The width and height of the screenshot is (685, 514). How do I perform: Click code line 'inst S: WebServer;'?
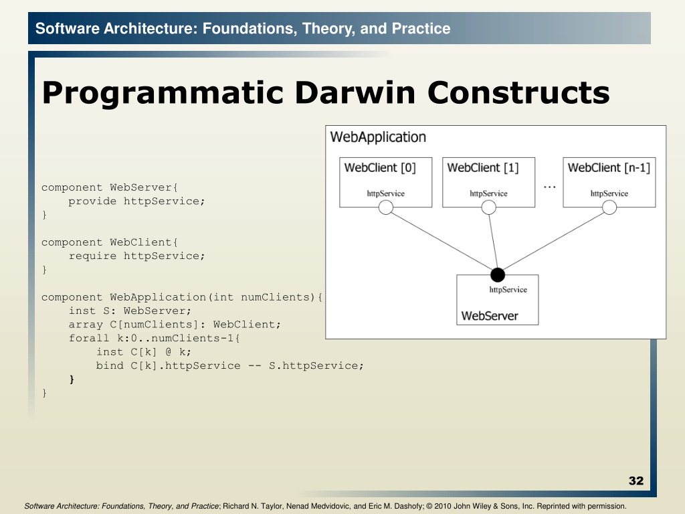click(x=130, y=311)
